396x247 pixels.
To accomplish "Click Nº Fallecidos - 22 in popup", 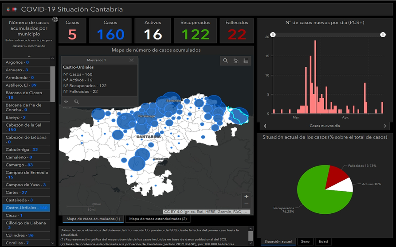I will click(x=80, y=92).
